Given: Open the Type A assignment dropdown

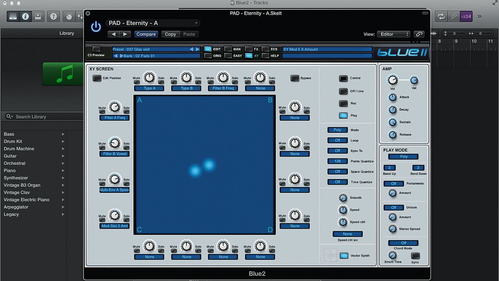Looking at the screenshot, I should pos(150,88).
